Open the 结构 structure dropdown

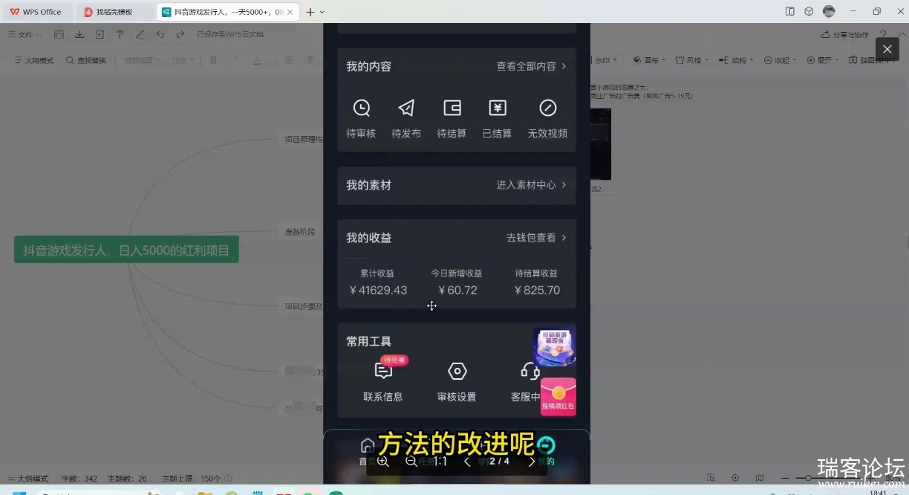tap(737, 60)
